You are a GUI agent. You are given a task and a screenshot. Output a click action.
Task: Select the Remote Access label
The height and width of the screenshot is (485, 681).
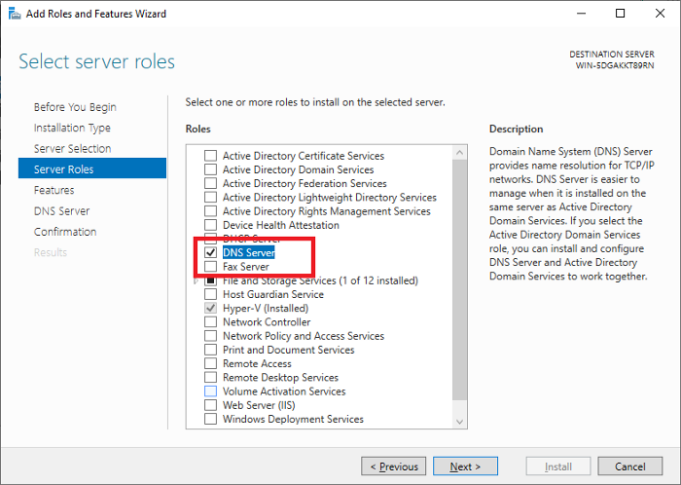click(x=257, y=364)
